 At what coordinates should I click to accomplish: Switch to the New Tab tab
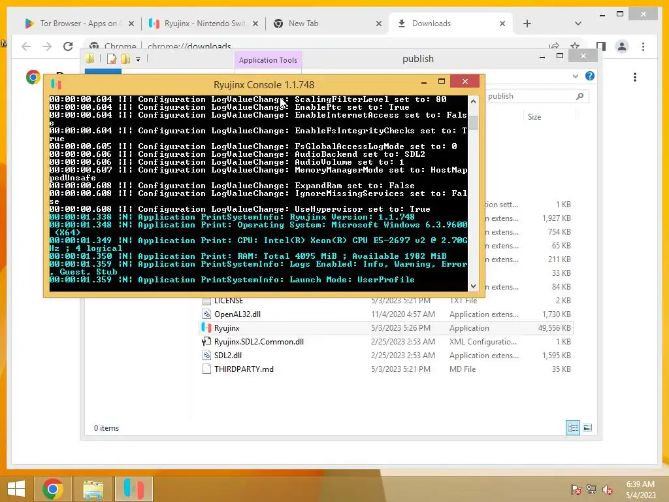click(327, 24)
